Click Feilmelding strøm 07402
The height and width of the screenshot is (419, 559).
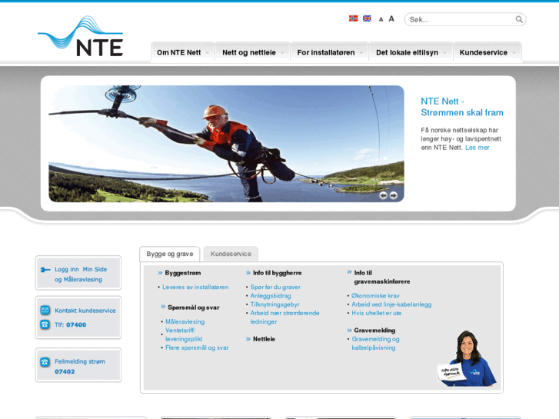click(x=80, y=367)
